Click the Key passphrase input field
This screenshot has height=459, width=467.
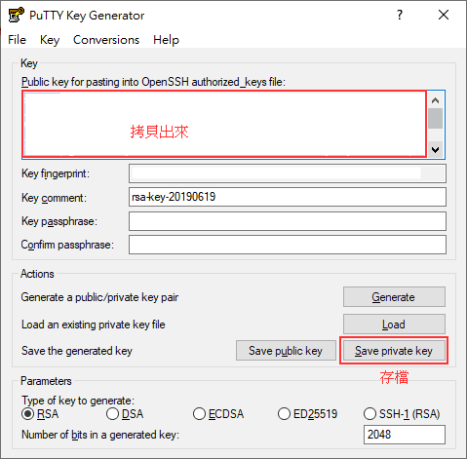[288, 221]
